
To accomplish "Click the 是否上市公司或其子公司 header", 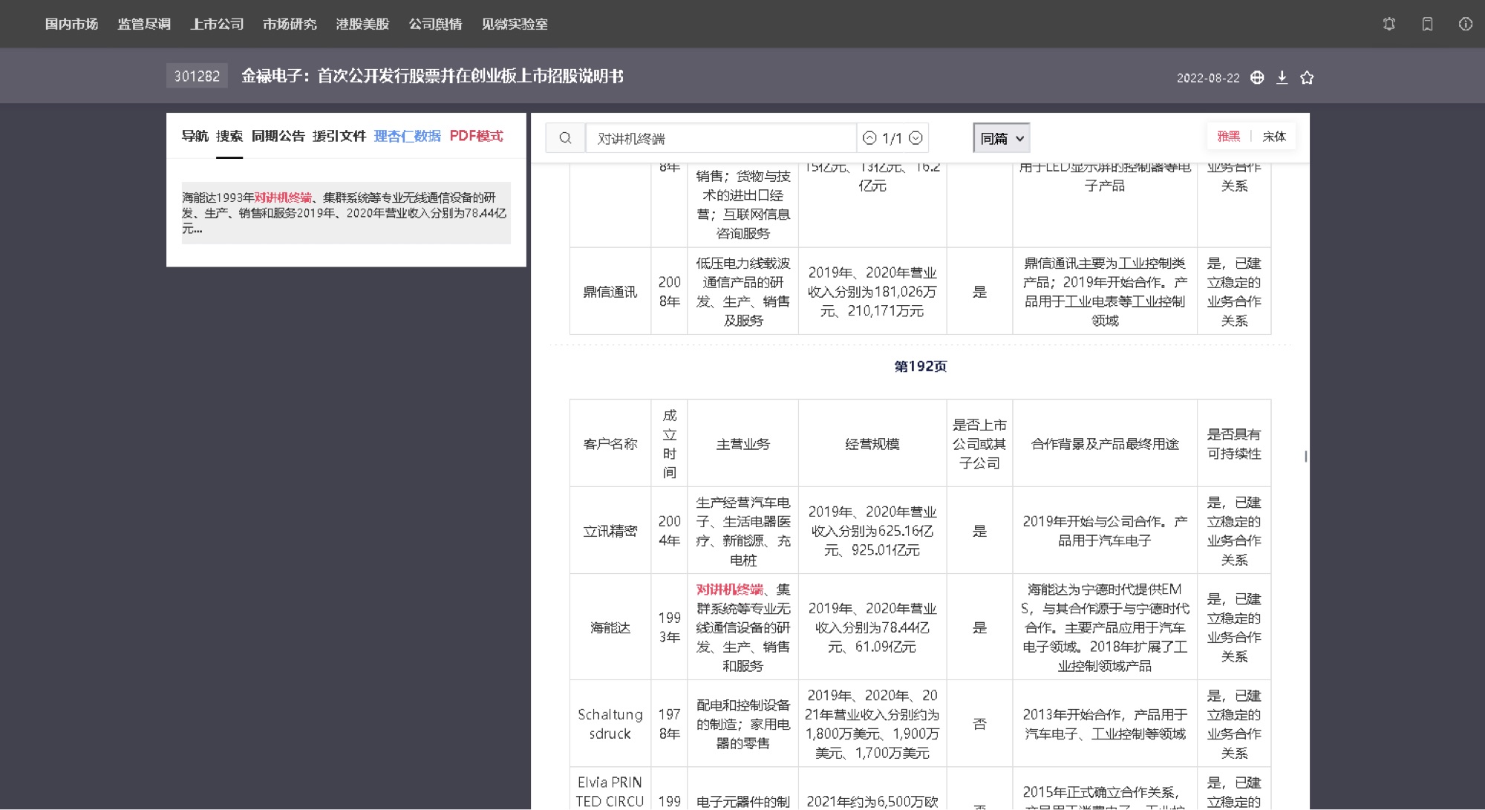I will click(x=979, y=444).
